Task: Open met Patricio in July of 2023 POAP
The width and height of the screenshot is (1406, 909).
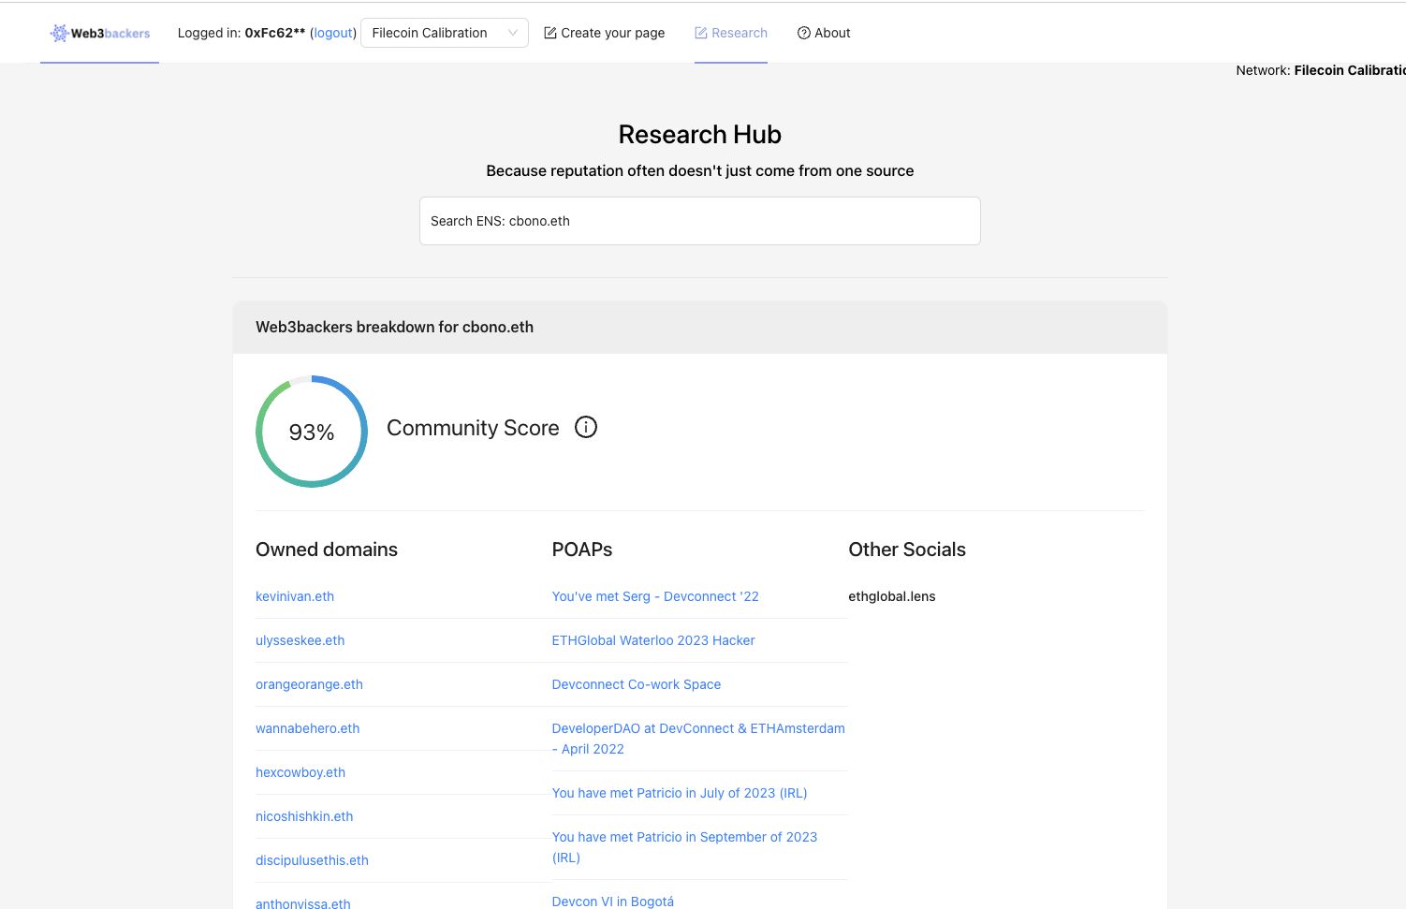Action: (680, 793)
